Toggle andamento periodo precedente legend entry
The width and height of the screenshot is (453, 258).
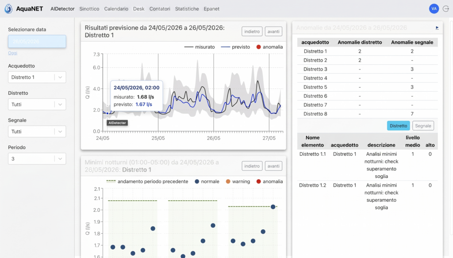coord(147,181)
